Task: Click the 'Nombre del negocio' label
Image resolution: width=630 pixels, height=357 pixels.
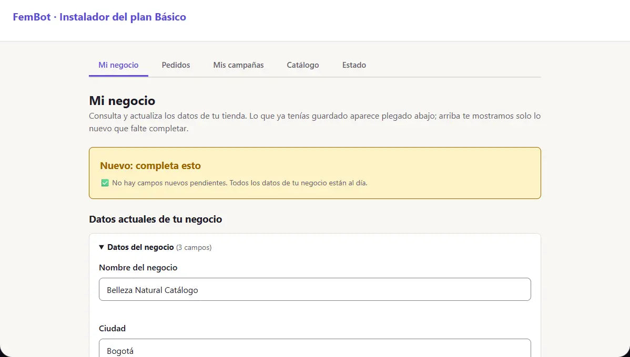Action: (x=138, y=268)
